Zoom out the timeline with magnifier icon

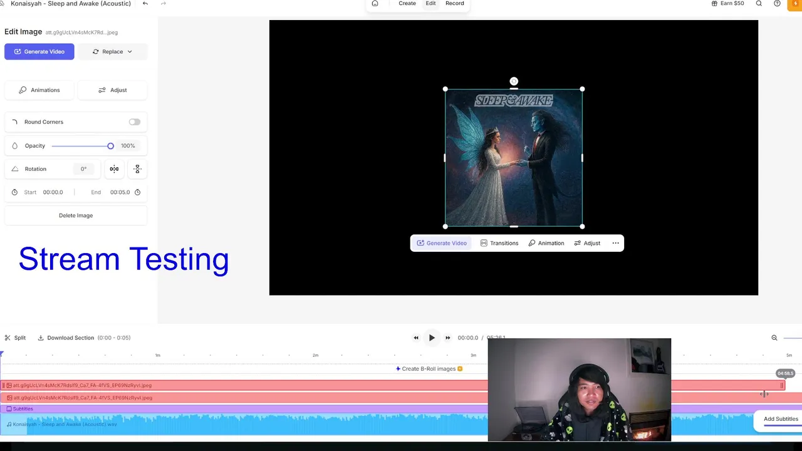tap(774, 338)
